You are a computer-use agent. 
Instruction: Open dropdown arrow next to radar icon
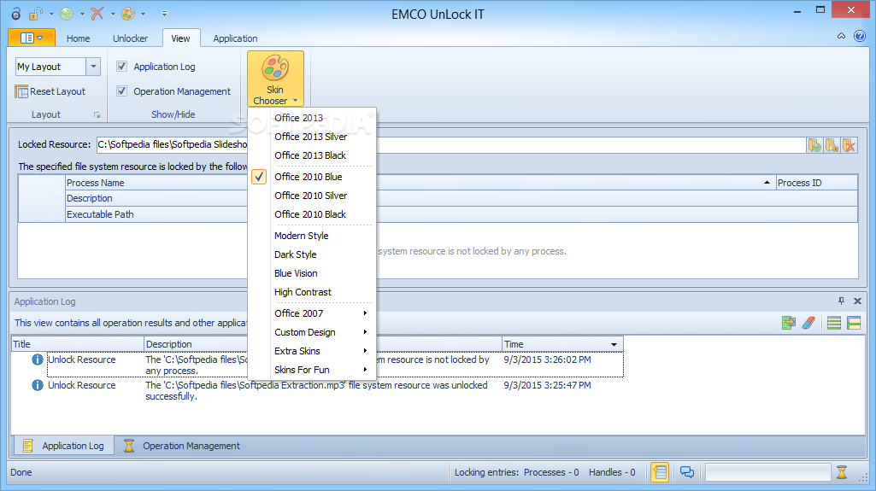pos(82,14)
